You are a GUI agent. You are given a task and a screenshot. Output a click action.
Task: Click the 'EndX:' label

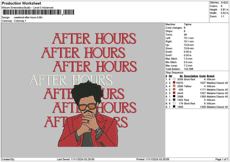pyautogui.click(x=169, y=52)
